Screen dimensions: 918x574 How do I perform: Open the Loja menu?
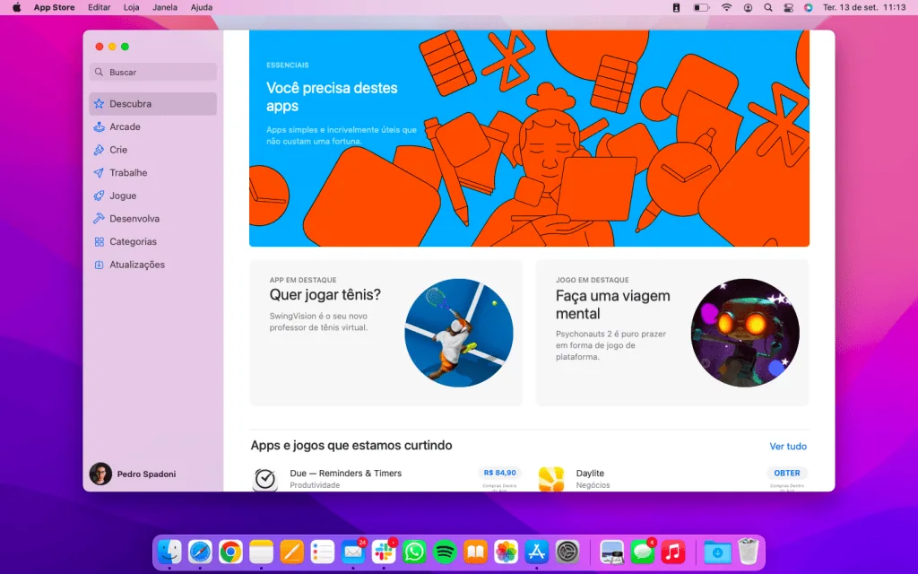pos(131,7)
